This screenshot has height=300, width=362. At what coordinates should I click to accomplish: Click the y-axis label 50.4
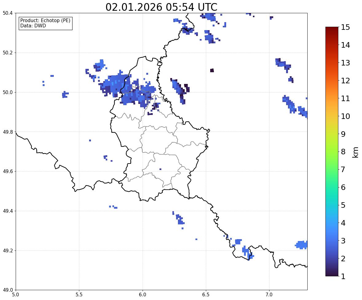[x=8, y=13]
